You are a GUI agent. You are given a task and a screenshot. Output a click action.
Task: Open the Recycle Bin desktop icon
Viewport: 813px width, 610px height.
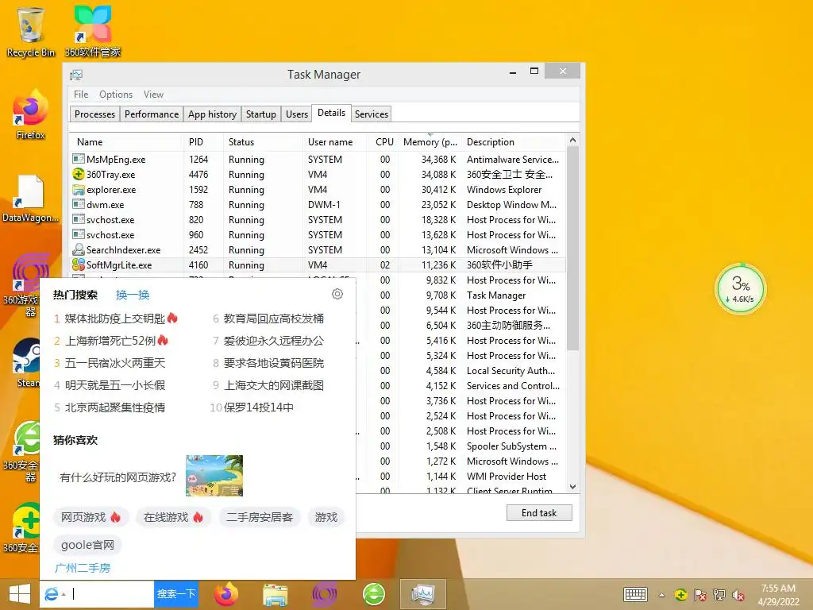coord(31,32)
